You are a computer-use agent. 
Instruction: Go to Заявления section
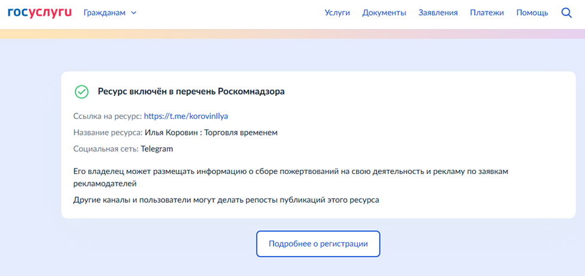(x=438, y=13)
